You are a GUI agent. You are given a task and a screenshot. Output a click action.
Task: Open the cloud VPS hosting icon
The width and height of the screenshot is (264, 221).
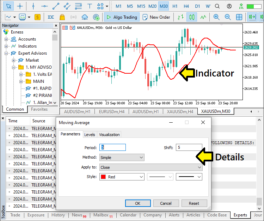click(x=85, y=17)
